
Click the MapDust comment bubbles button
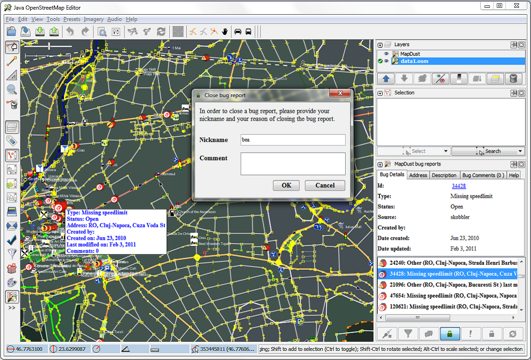(429, 334)
